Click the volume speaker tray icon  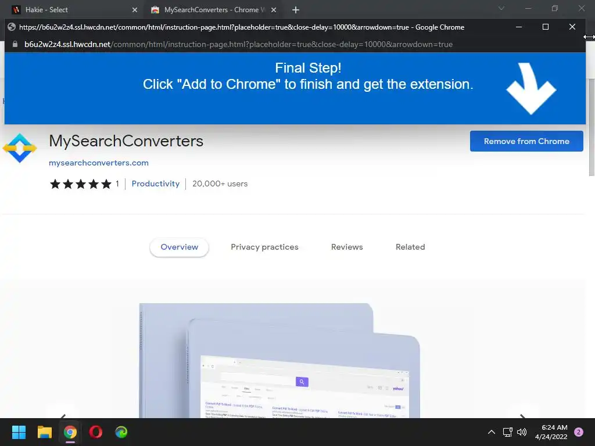tap(522, 432)
